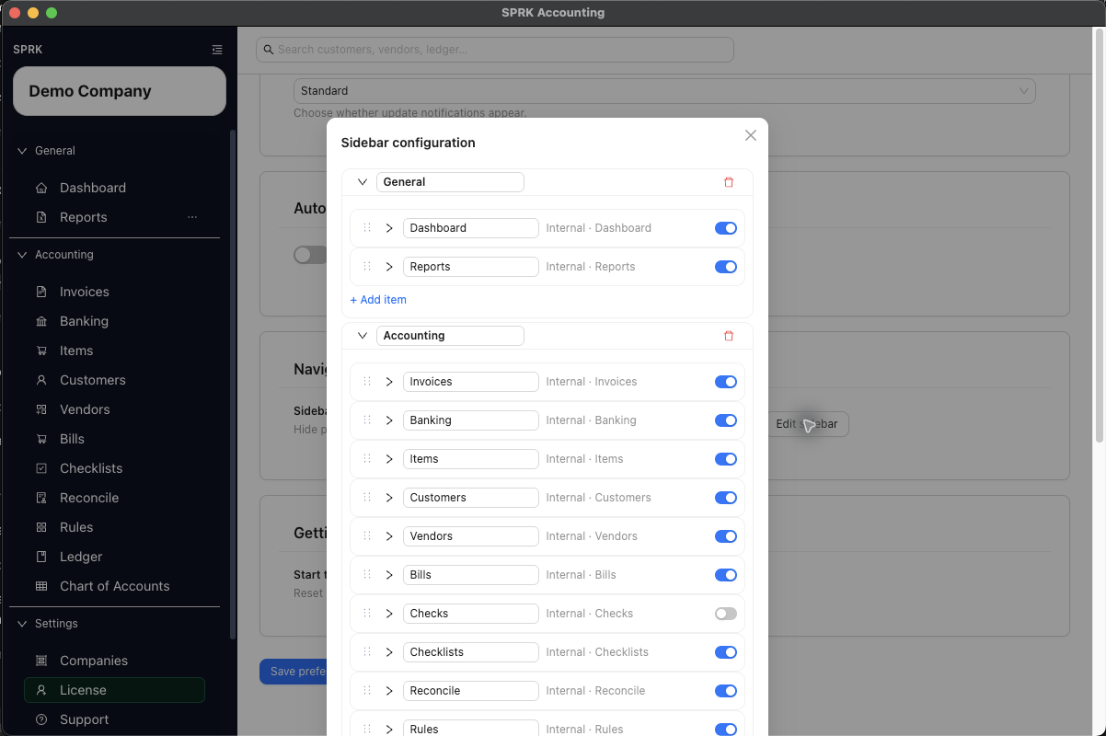Delete the General group with trash icon
The image size is (1106, 736).
tap(729, 182)
